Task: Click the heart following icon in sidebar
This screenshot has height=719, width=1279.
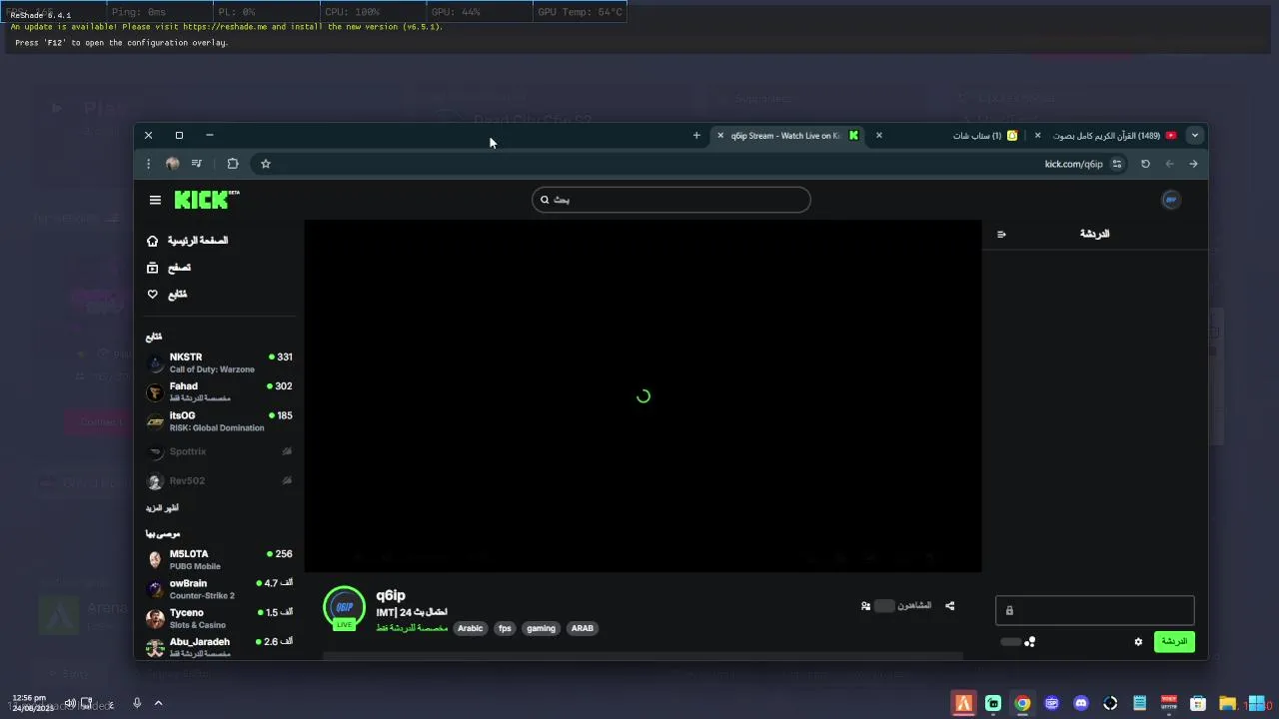Action: [153, 295]
